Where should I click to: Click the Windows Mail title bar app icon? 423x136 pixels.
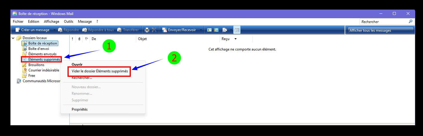click(x=15, y=14)
